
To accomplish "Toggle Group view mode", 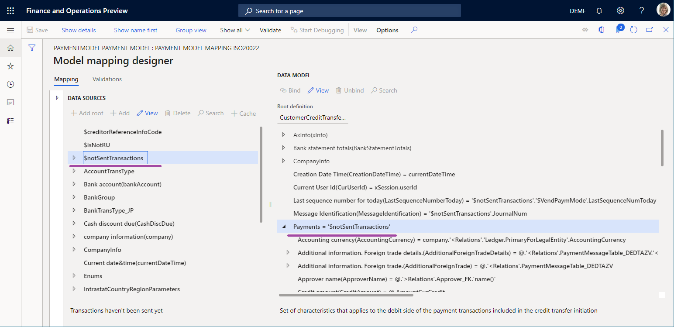I will [x=191, y=30].
